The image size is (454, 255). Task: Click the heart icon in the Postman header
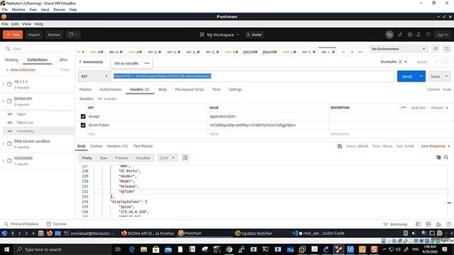[x=428, y=35]
